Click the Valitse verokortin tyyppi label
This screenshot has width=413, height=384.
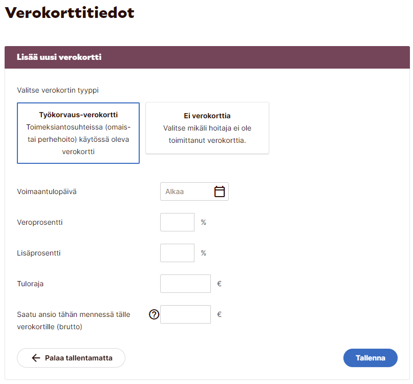click(58, 90)
